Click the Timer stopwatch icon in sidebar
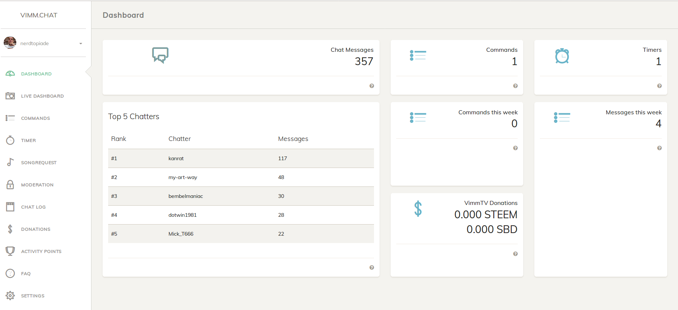Screen dimensions: 678x310 (x=10, y=140)
